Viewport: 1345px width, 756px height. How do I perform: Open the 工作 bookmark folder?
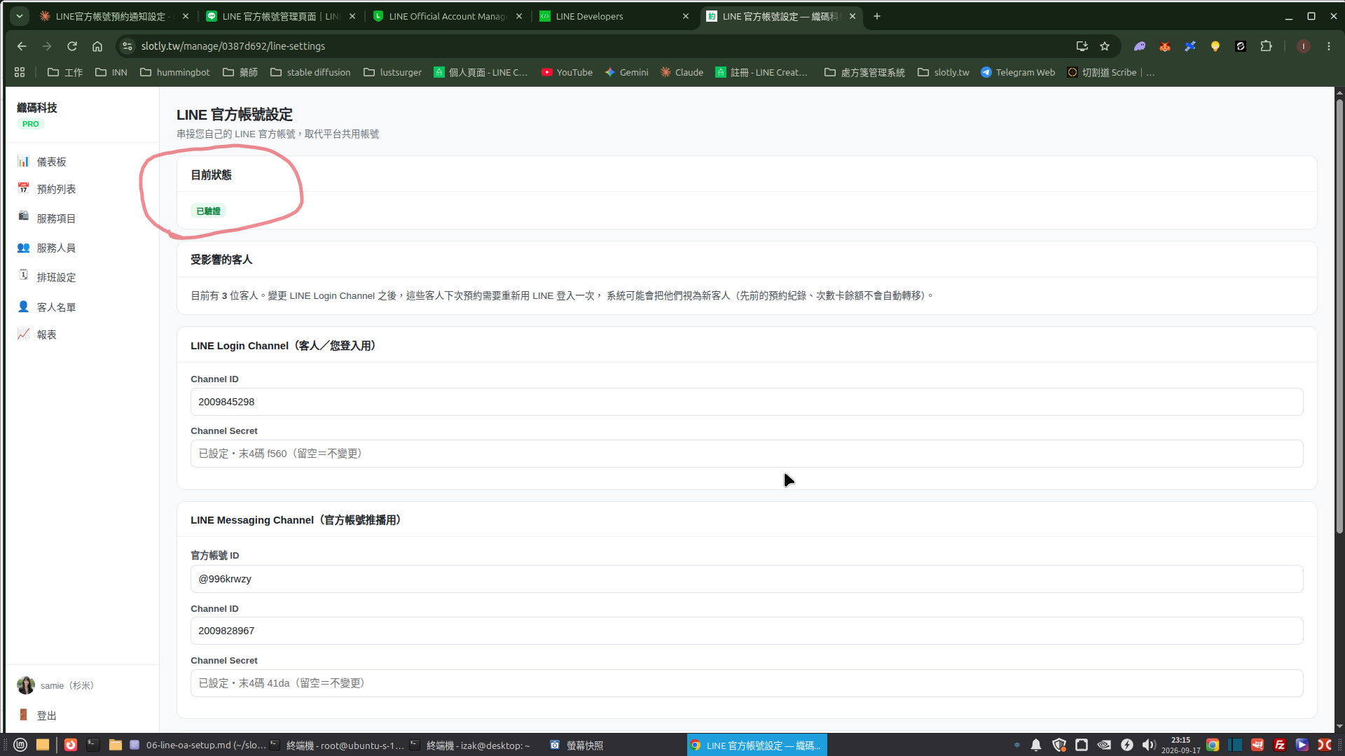64,72
